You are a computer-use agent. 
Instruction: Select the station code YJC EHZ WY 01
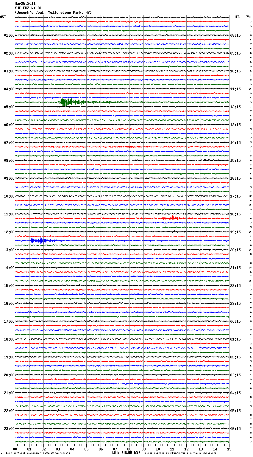coord(28,8)
